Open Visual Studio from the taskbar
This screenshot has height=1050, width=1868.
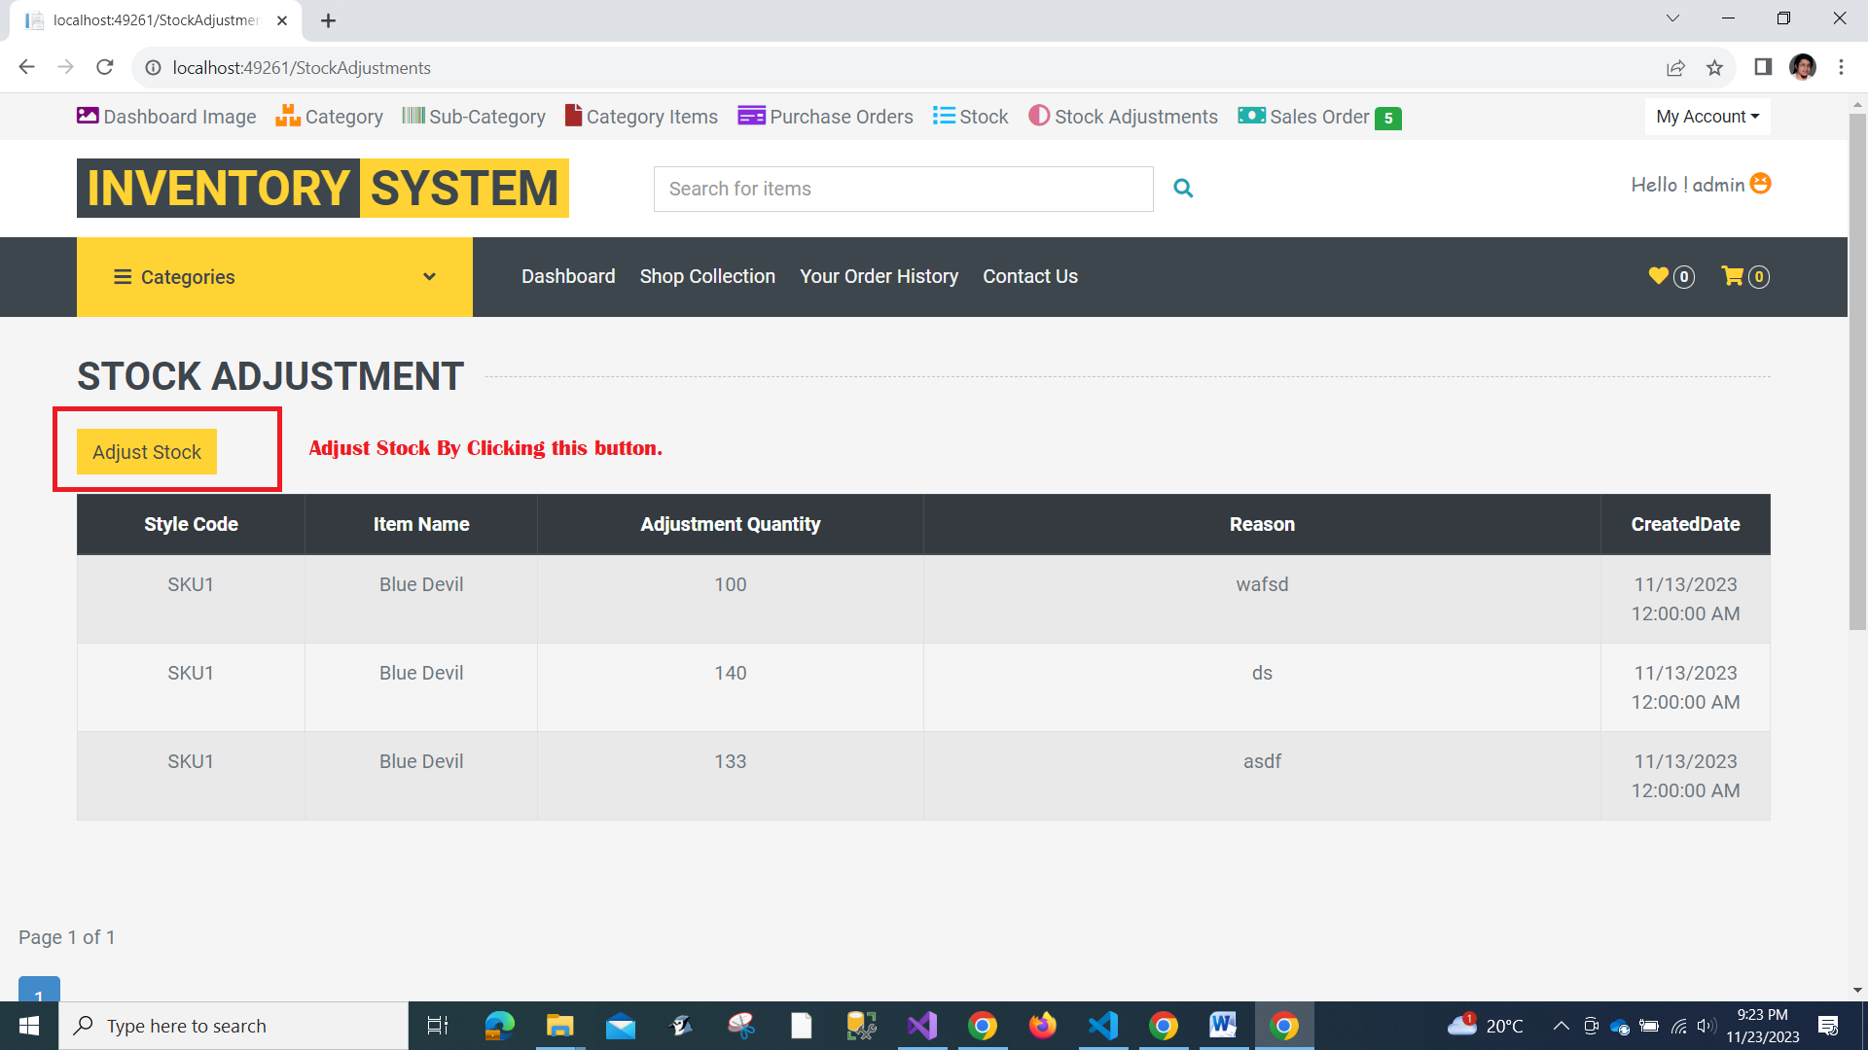click(921, 1026)
